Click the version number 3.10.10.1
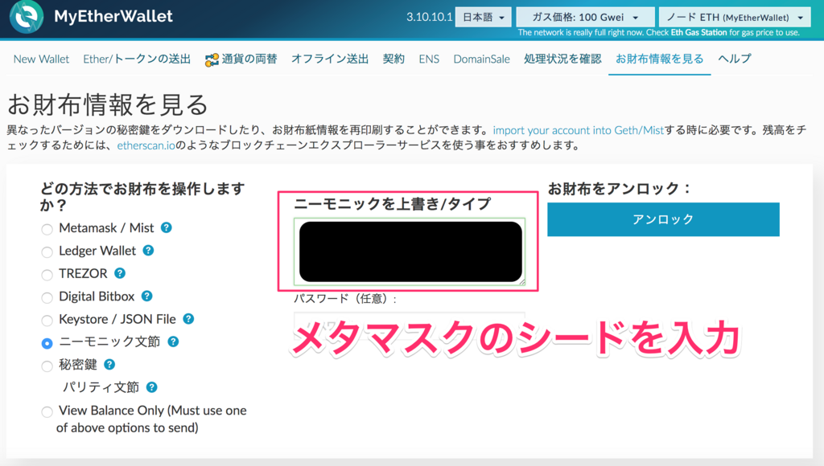Viewport: 824px width, 466px height. click(x=429, y=18)
